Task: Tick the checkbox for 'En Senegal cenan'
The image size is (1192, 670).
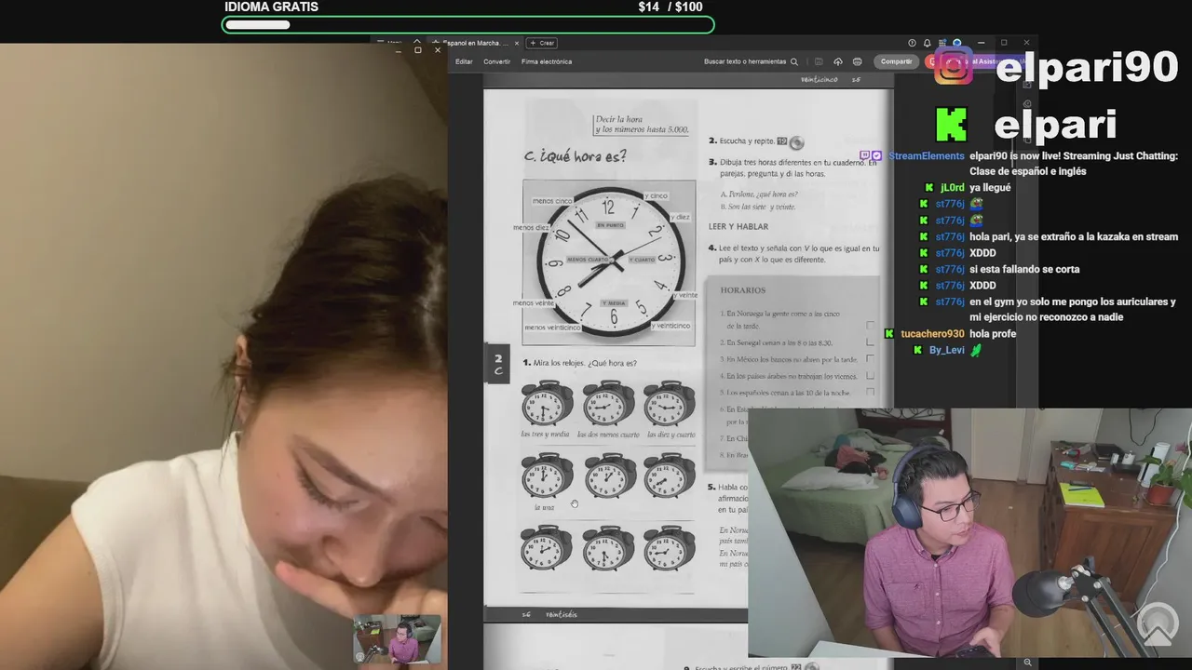Action: coord(871,342)
